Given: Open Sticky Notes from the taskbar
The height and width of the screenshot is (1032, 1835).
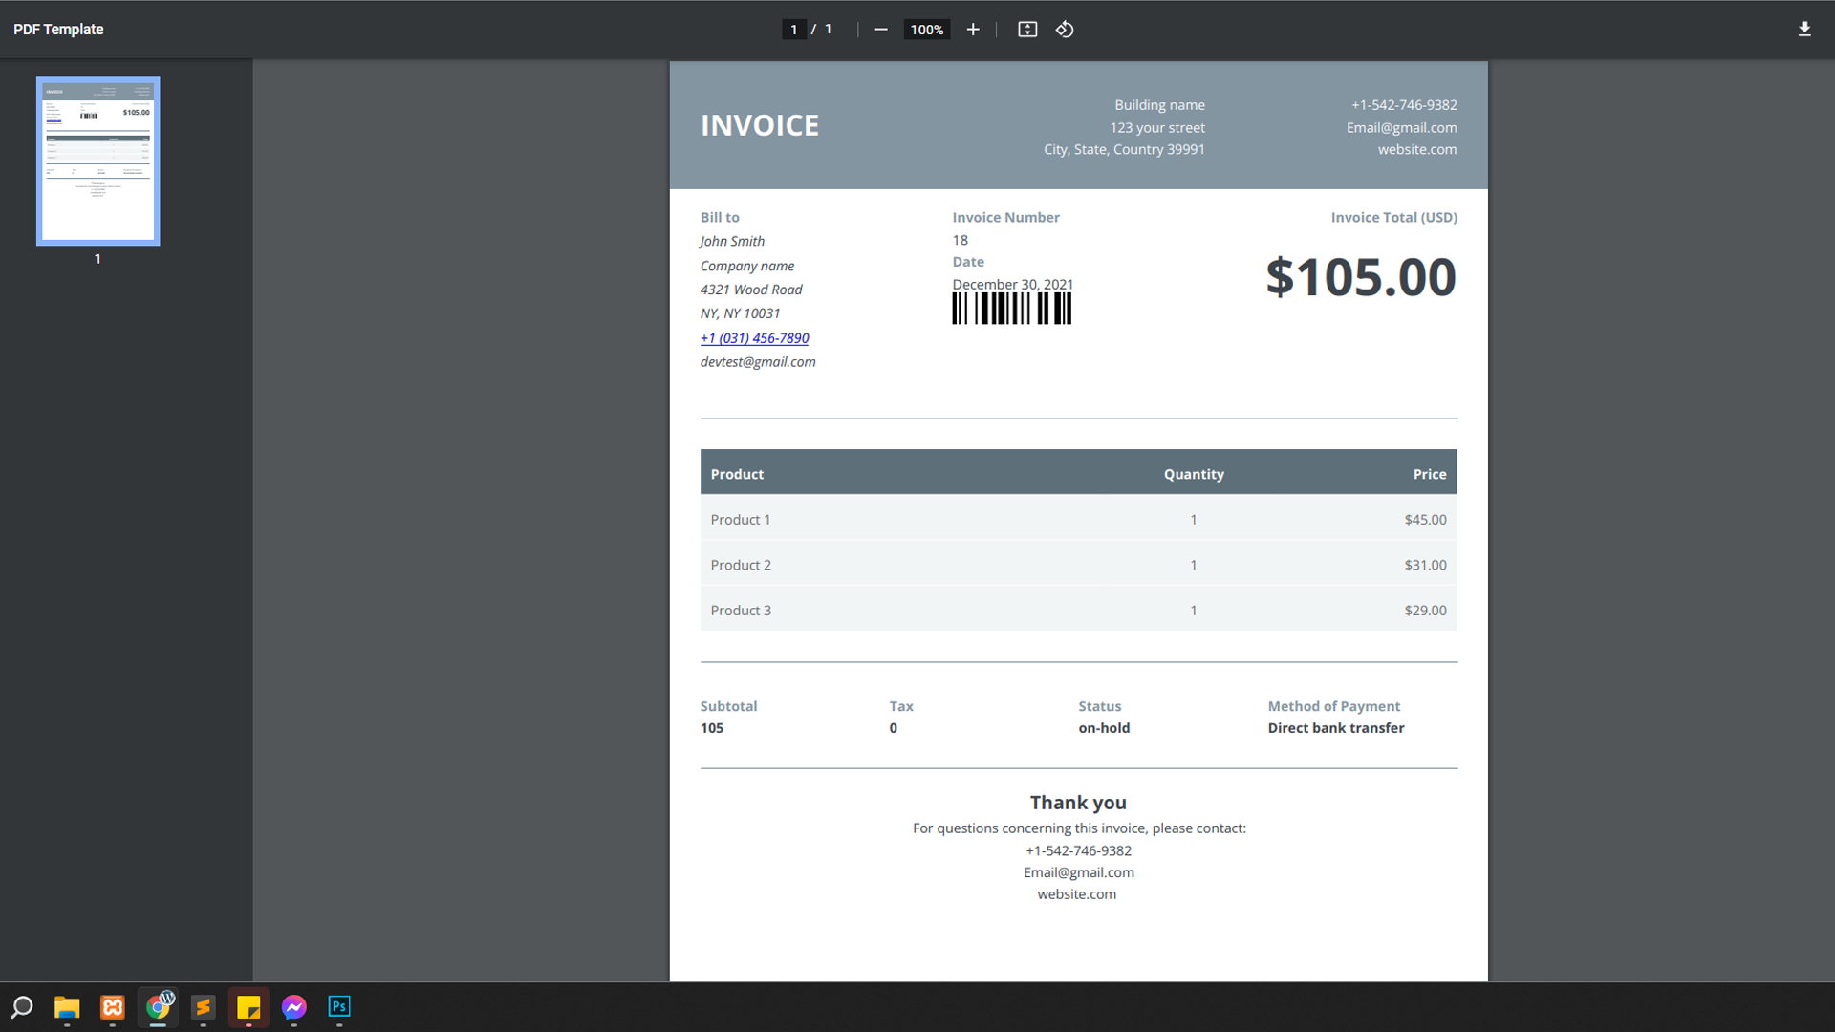Looking at the screenshot, I should coord(248,1007).
